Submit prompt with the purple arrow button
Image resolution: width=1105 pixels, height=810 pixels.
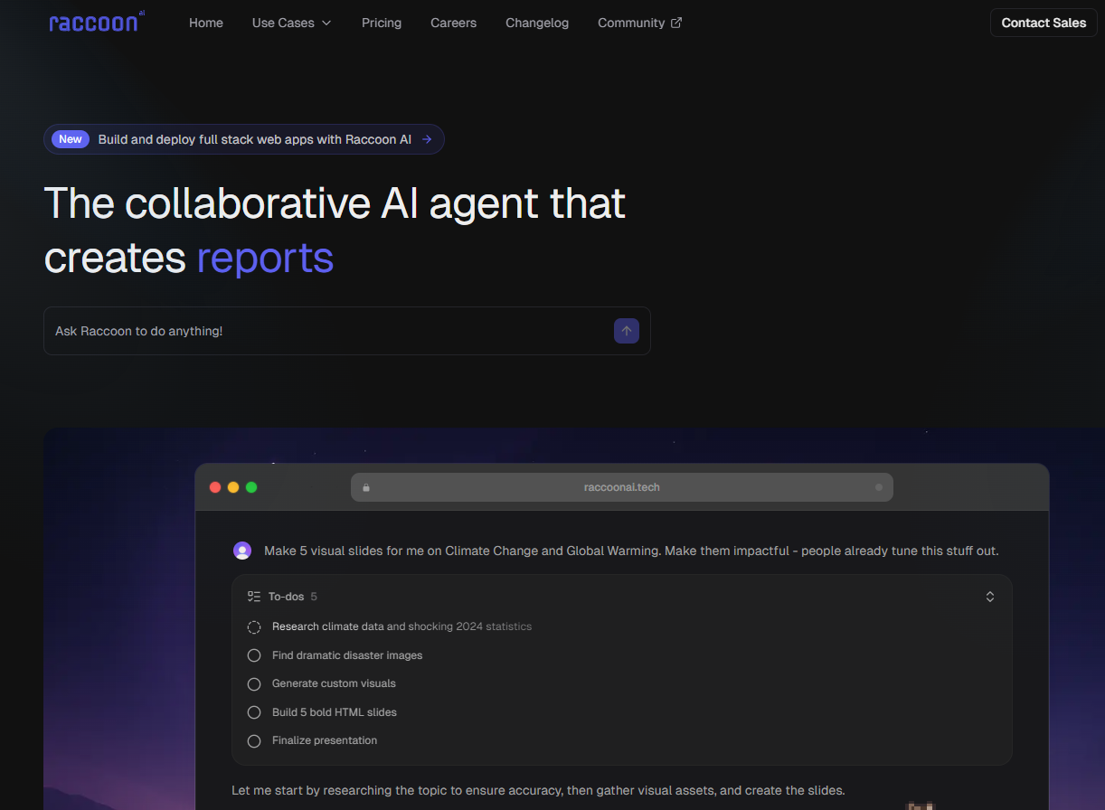(x=627, y=331)
